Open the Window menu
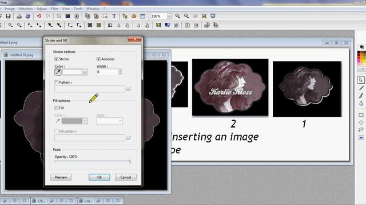The height and width of the screenshot is (205, 366). point(93,9)
